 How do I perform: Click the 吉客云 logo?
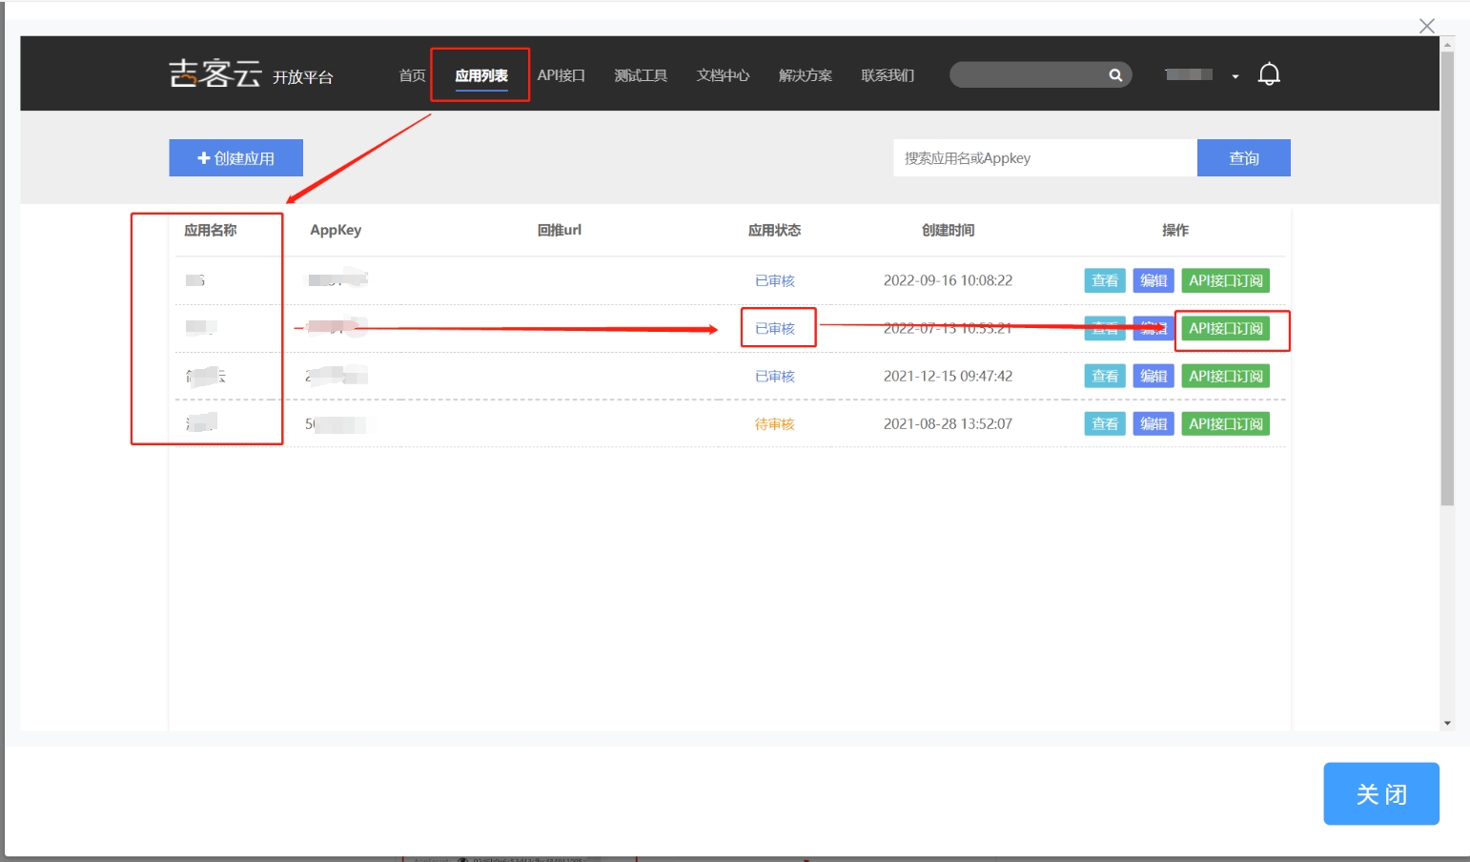point(215,73)
